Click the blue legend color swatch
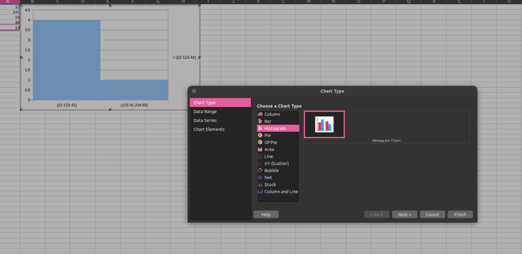Image resolution: width=522 pixels, height=254 pixels. [174, 58]
